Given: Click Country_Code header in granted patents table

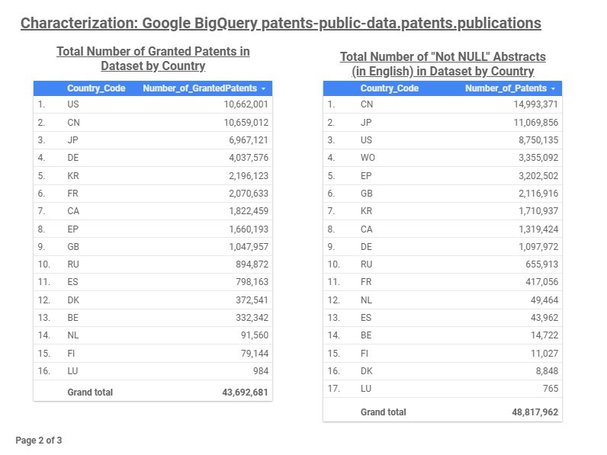Looking at the screenshot, I should tap(96, 88).
